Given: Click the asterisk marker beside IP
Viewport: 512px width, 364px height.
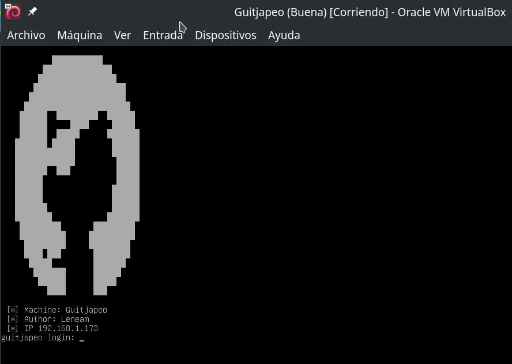Looking at the screenshot, I should pos(13,328).
